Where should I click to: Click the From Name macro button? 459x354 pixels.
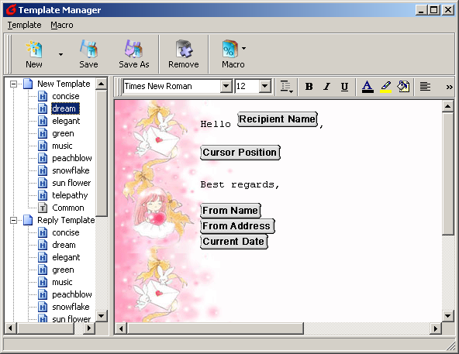(x=230, y=211)
